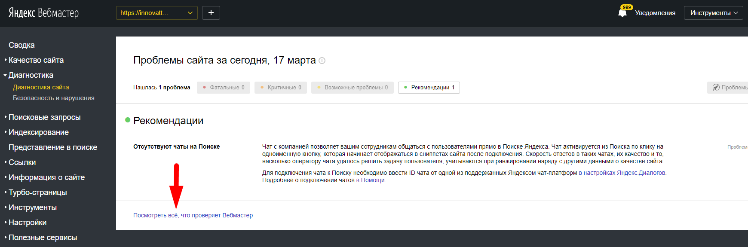Expand the Ссылки section
This screenshot has width=748, height=247.
(x=22, y=162)
